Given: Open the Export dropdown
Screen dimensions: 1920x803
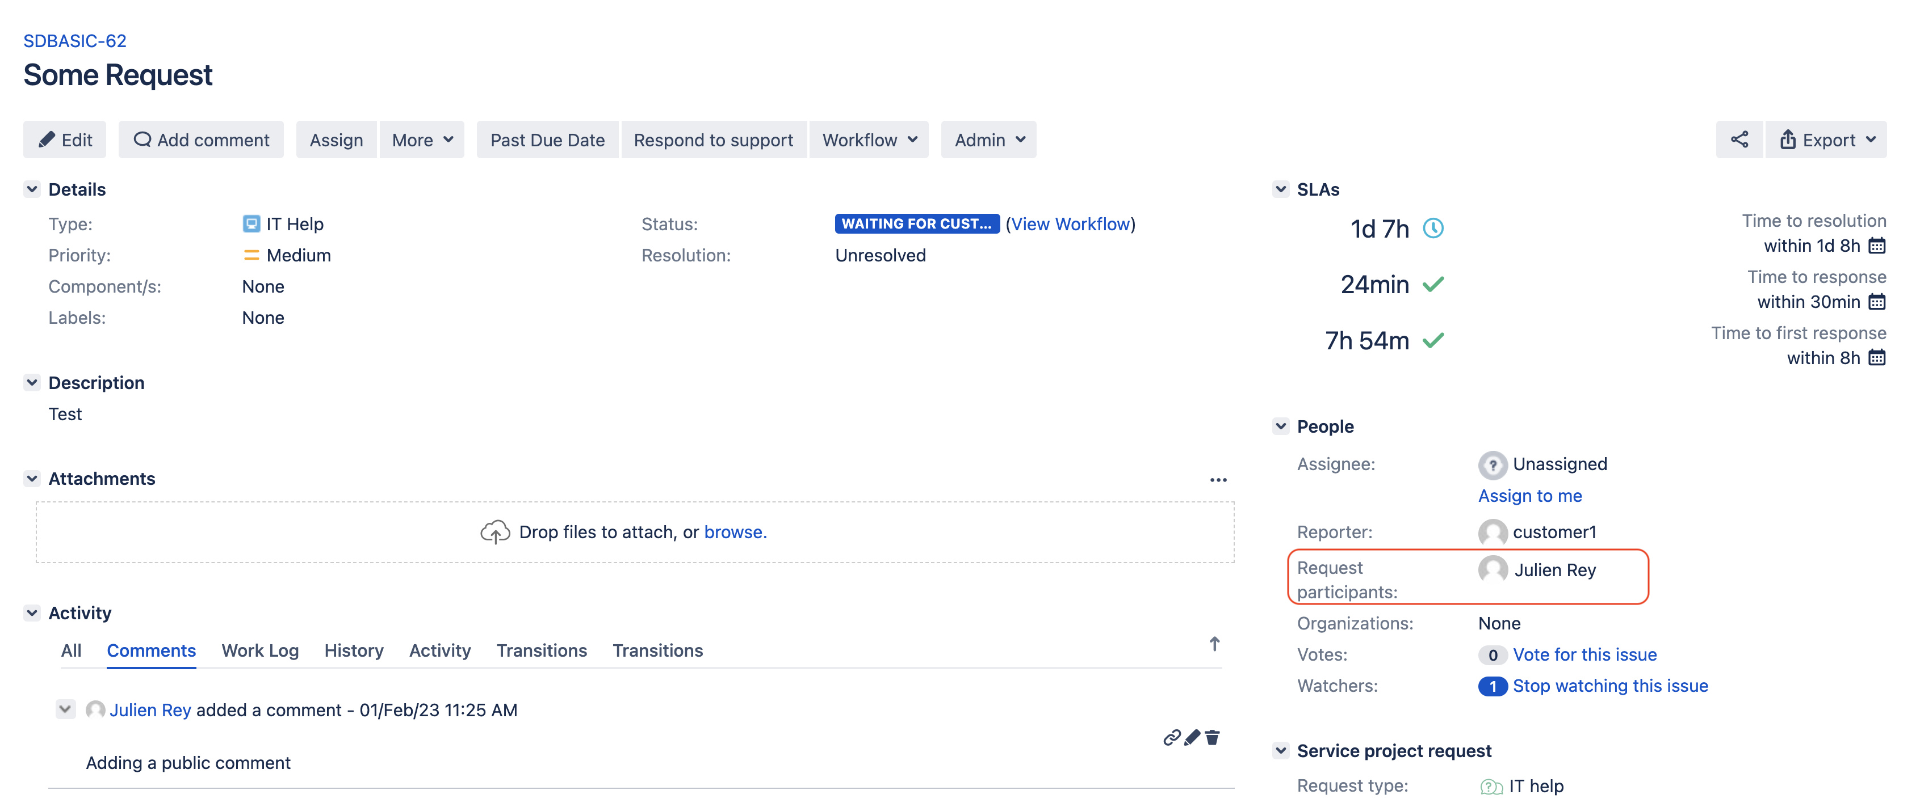Looking at the screenshot, I should [x=1826, y=140].
